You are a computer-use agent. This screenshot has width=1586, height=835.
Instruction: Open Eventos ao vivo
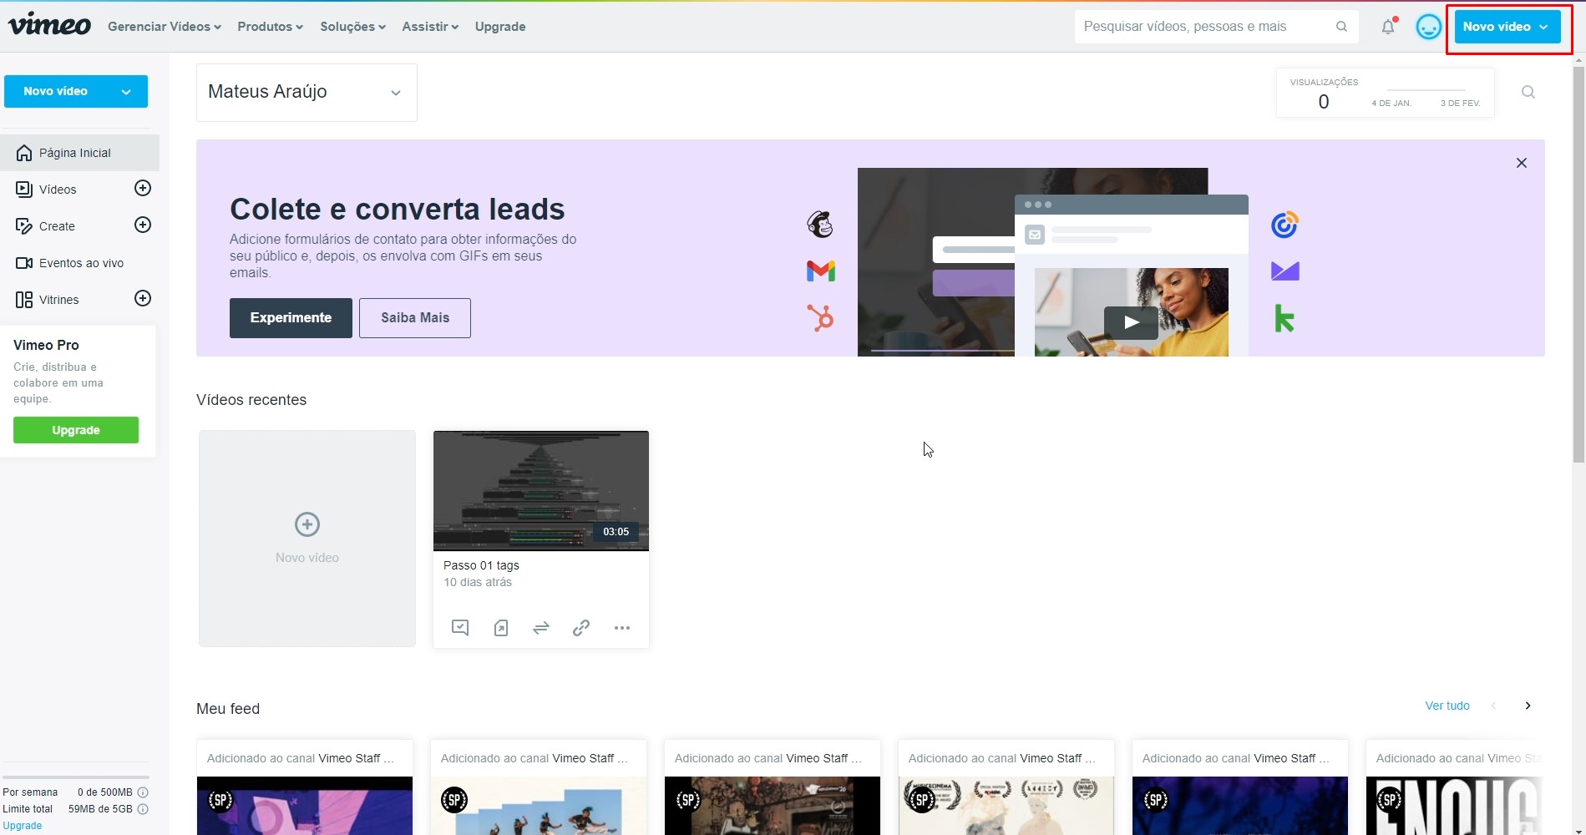[79, 263]
